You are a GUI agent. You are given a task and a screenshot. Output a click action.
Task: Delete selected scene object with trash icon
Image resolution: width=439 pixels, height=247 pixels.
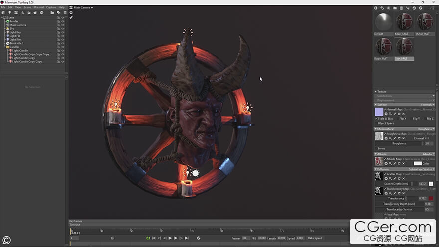point(65,13)
